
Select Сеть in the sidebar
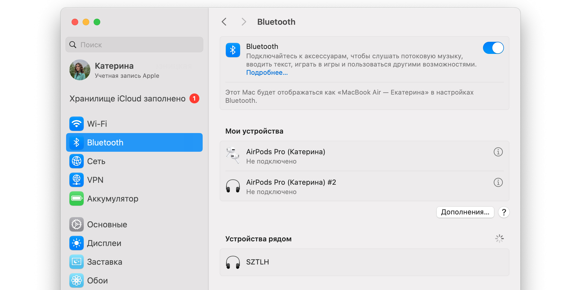pos(134,161)
